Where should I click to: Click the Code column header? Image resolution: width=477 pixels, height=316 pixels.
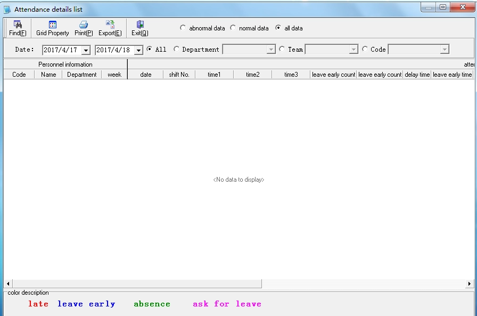[19, 75]
